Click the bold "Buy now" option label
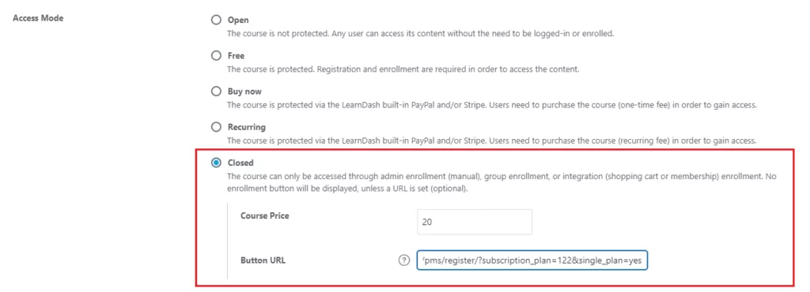Image resolution: width=810 pixels, height=292 pixels. click(244, 92)
